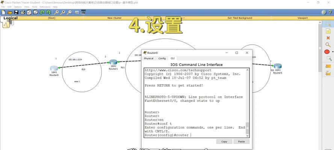The height and width of the screenshot is (150, 334).
Task: Reset zoom with the middle magnifier
Action: [x=63, y=12]
